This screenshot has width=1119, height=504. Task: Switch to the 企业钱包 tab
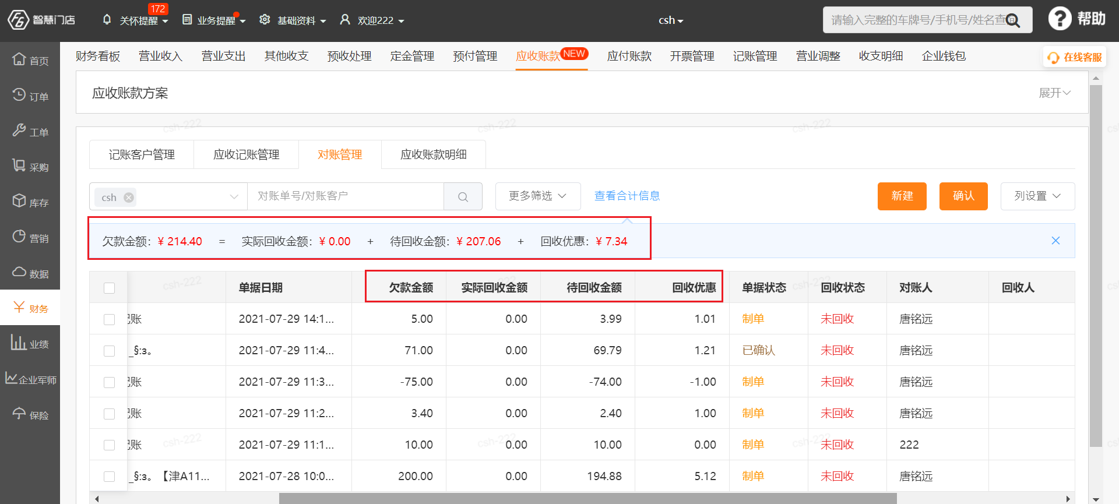(x=944, y=56)
